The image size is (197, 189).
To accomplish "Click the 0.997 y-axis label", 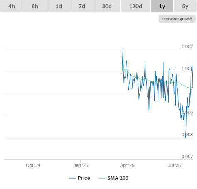I will pyautogui.click(x=187, y=157).
